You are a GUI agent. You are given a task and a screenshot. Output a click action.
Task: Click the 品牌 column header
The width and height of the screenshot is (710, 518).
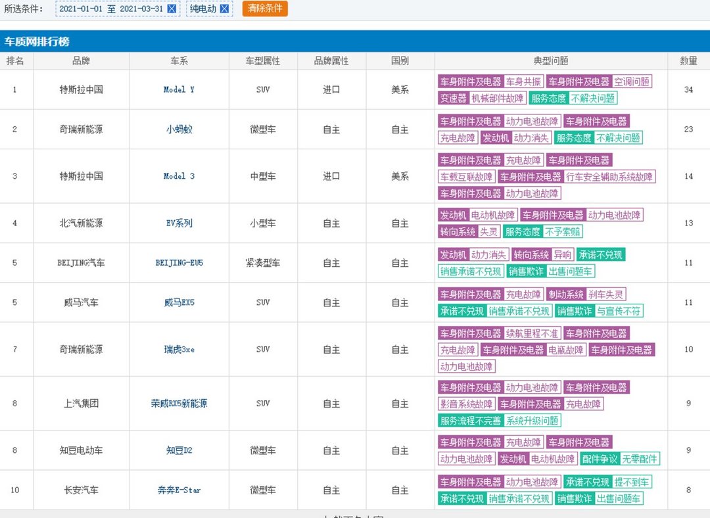pos(81,60)
